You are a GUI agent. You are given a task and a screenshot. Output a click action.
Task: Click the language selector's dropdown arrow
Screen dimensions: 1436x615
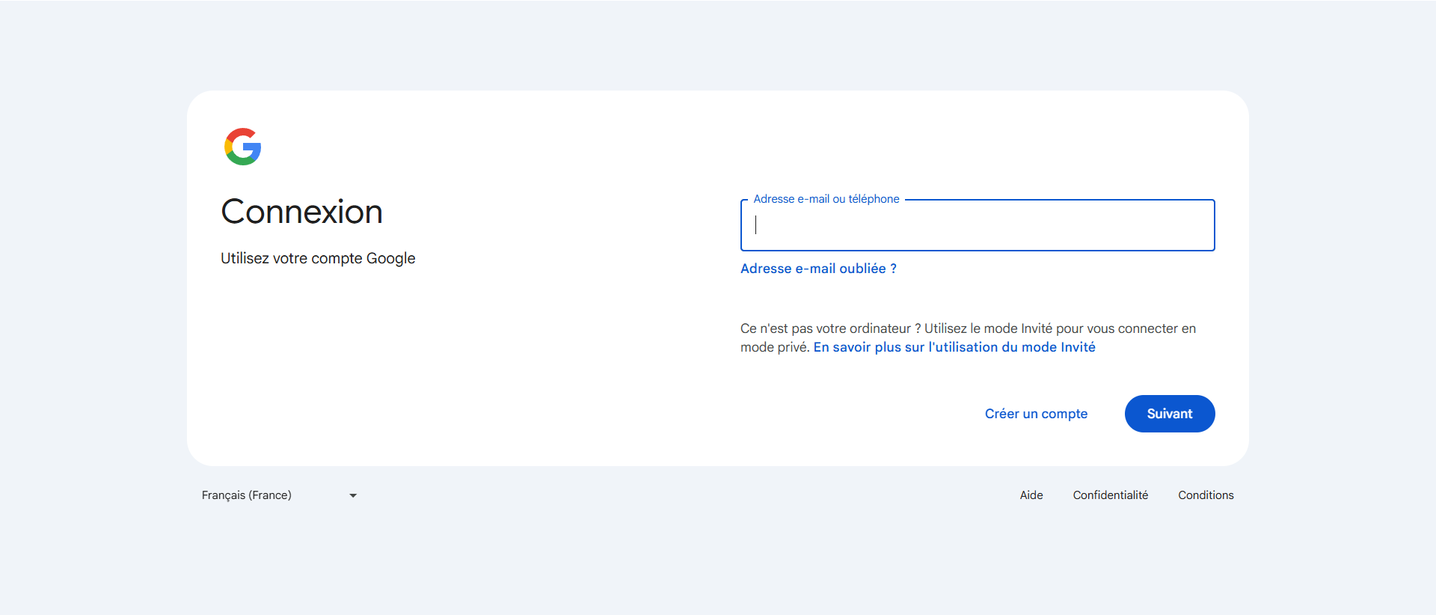pyautogui.click(x=353, y=495)
